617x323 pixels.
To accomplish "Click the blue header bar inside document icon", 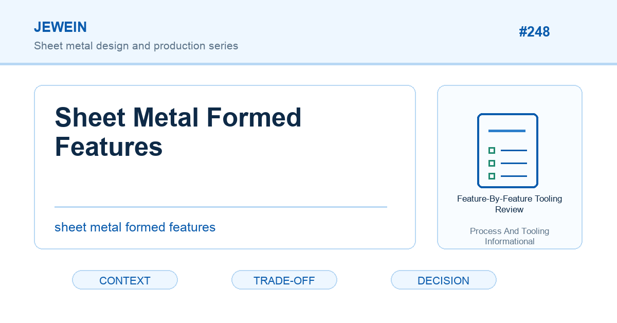I will click(x=507, y=131).
